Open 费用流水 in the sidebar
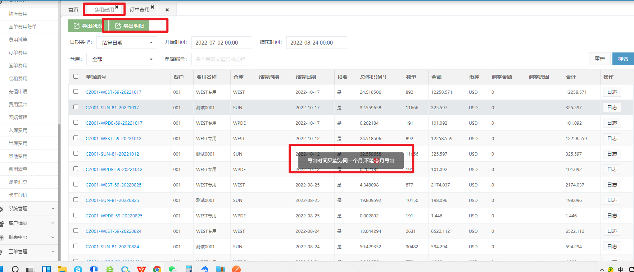 [18, 105]
